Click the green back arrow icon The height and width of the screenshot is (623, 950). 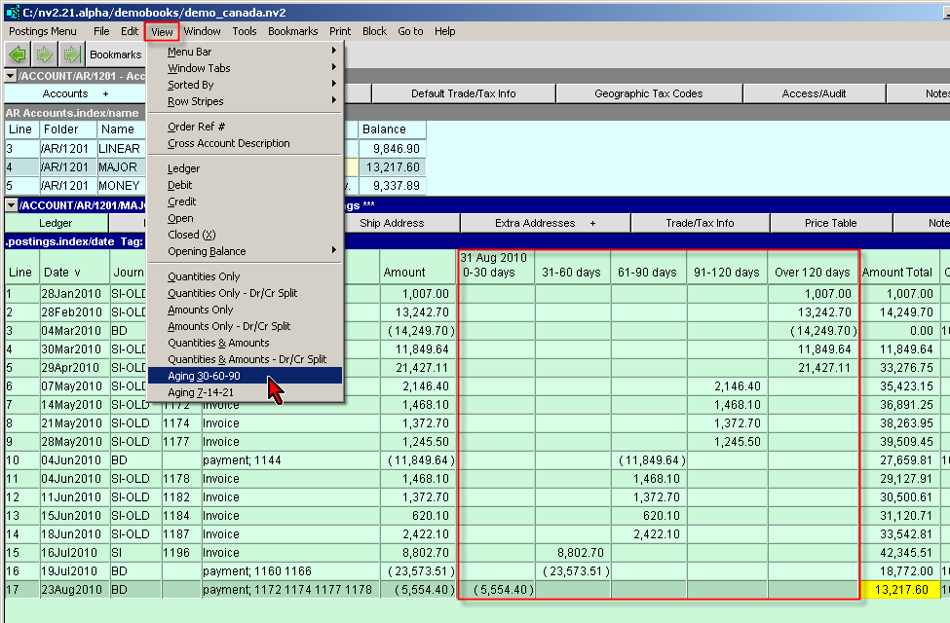click(x=18, y=55)
